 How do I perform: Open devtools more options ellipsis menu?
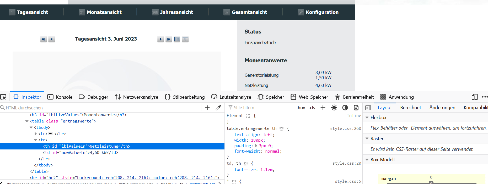point(485,97)
